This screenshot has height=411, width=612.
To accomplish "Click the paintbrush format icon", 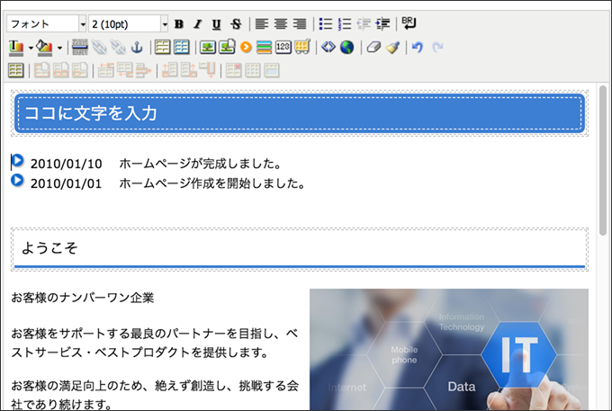I will coord(392,47).
